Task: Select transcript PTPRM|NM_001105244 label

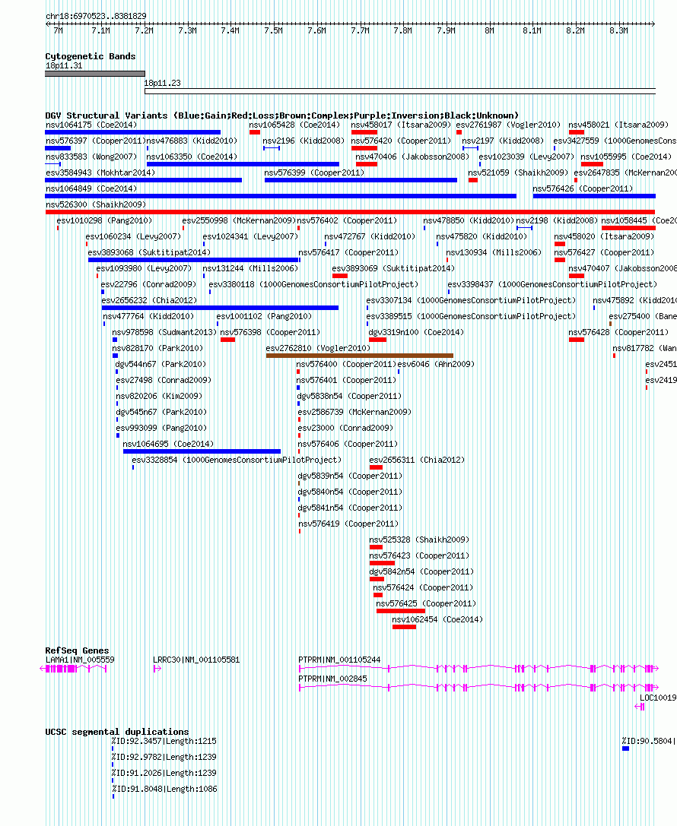Action: pos(339,660)
